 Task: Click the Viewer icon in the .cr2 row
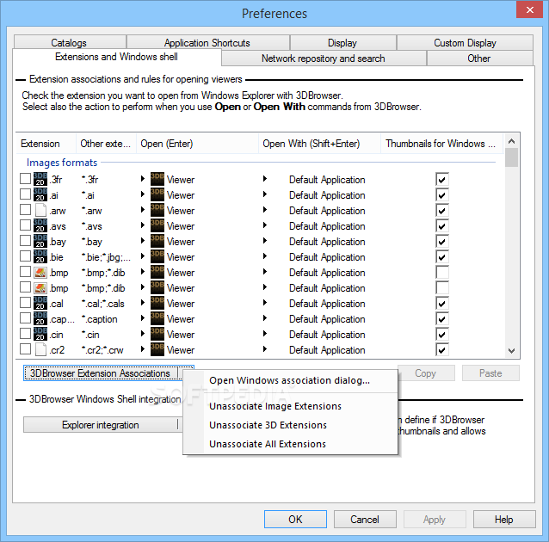pyautogui.click(x=157, y=349)
